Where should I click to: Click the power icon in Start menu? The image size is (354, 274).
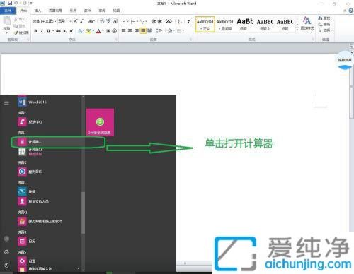(6, 266)
